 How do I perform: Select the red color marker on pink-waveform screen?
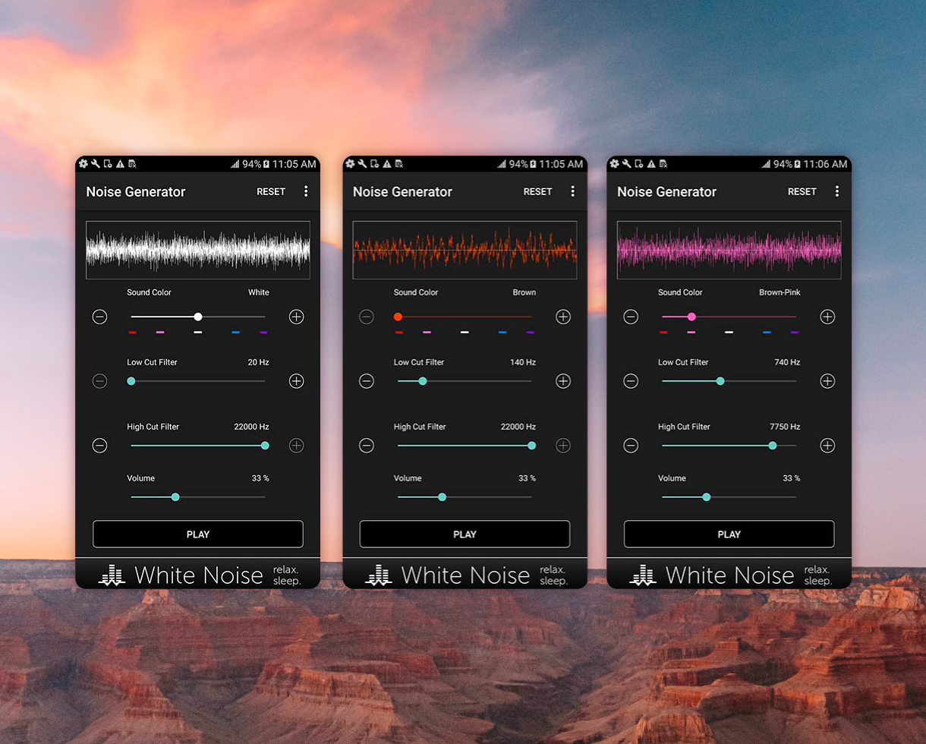[664, 333]
